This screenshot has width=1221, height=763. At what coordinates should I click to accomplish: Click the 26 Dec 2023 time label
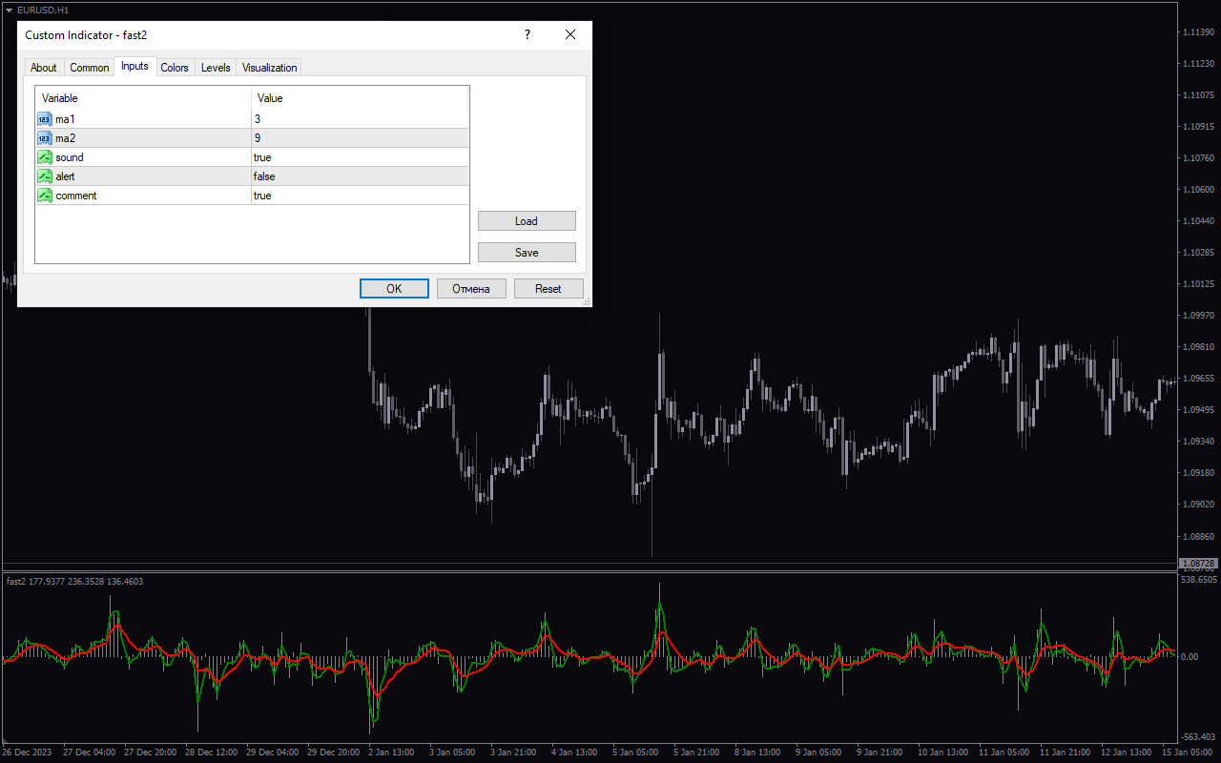[27, 752]
